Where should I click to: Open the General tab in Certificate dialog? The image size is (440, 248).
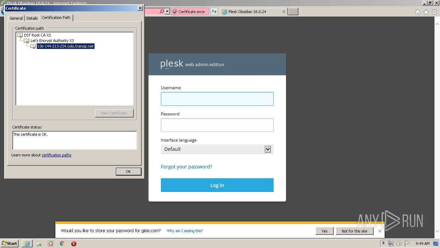coord(16,18)
